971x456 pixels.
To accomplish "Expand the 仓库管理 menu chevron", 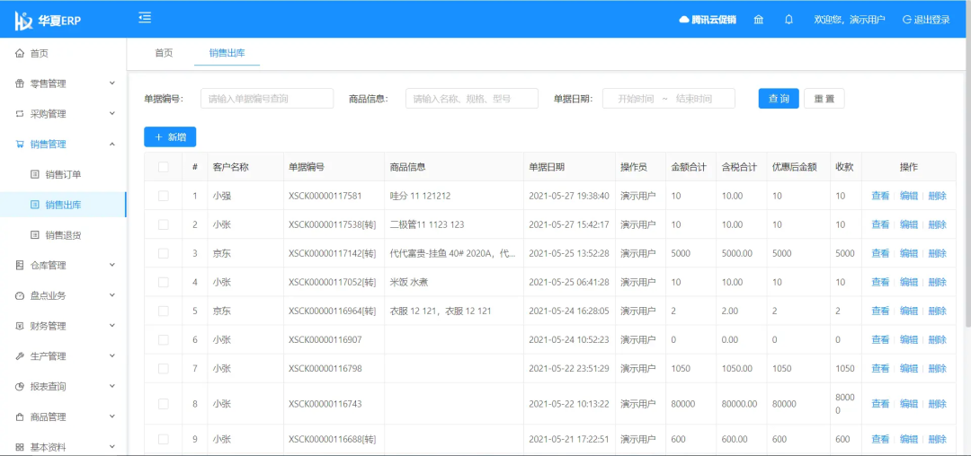I will 112,265.
